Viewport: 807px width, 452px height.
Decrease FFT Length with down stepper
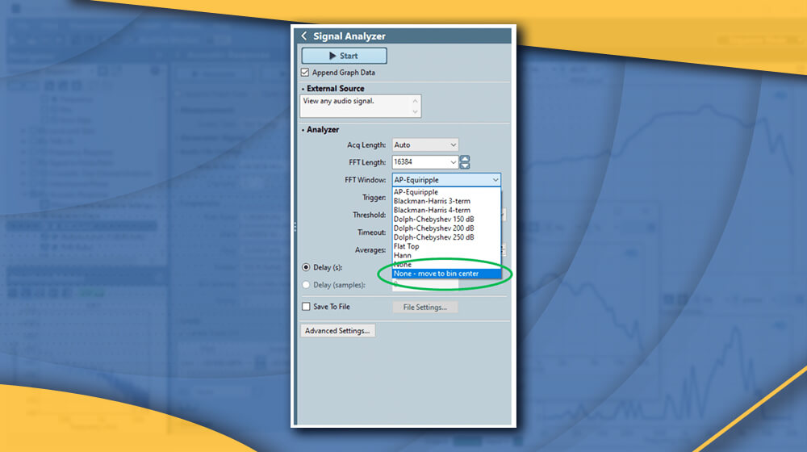(x=465, y=165)
